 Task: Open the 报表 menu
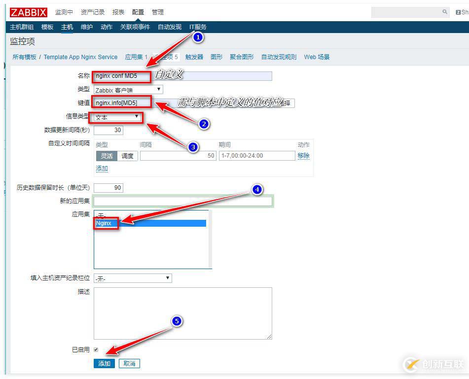pyautogui.click(x=118, y=12)
